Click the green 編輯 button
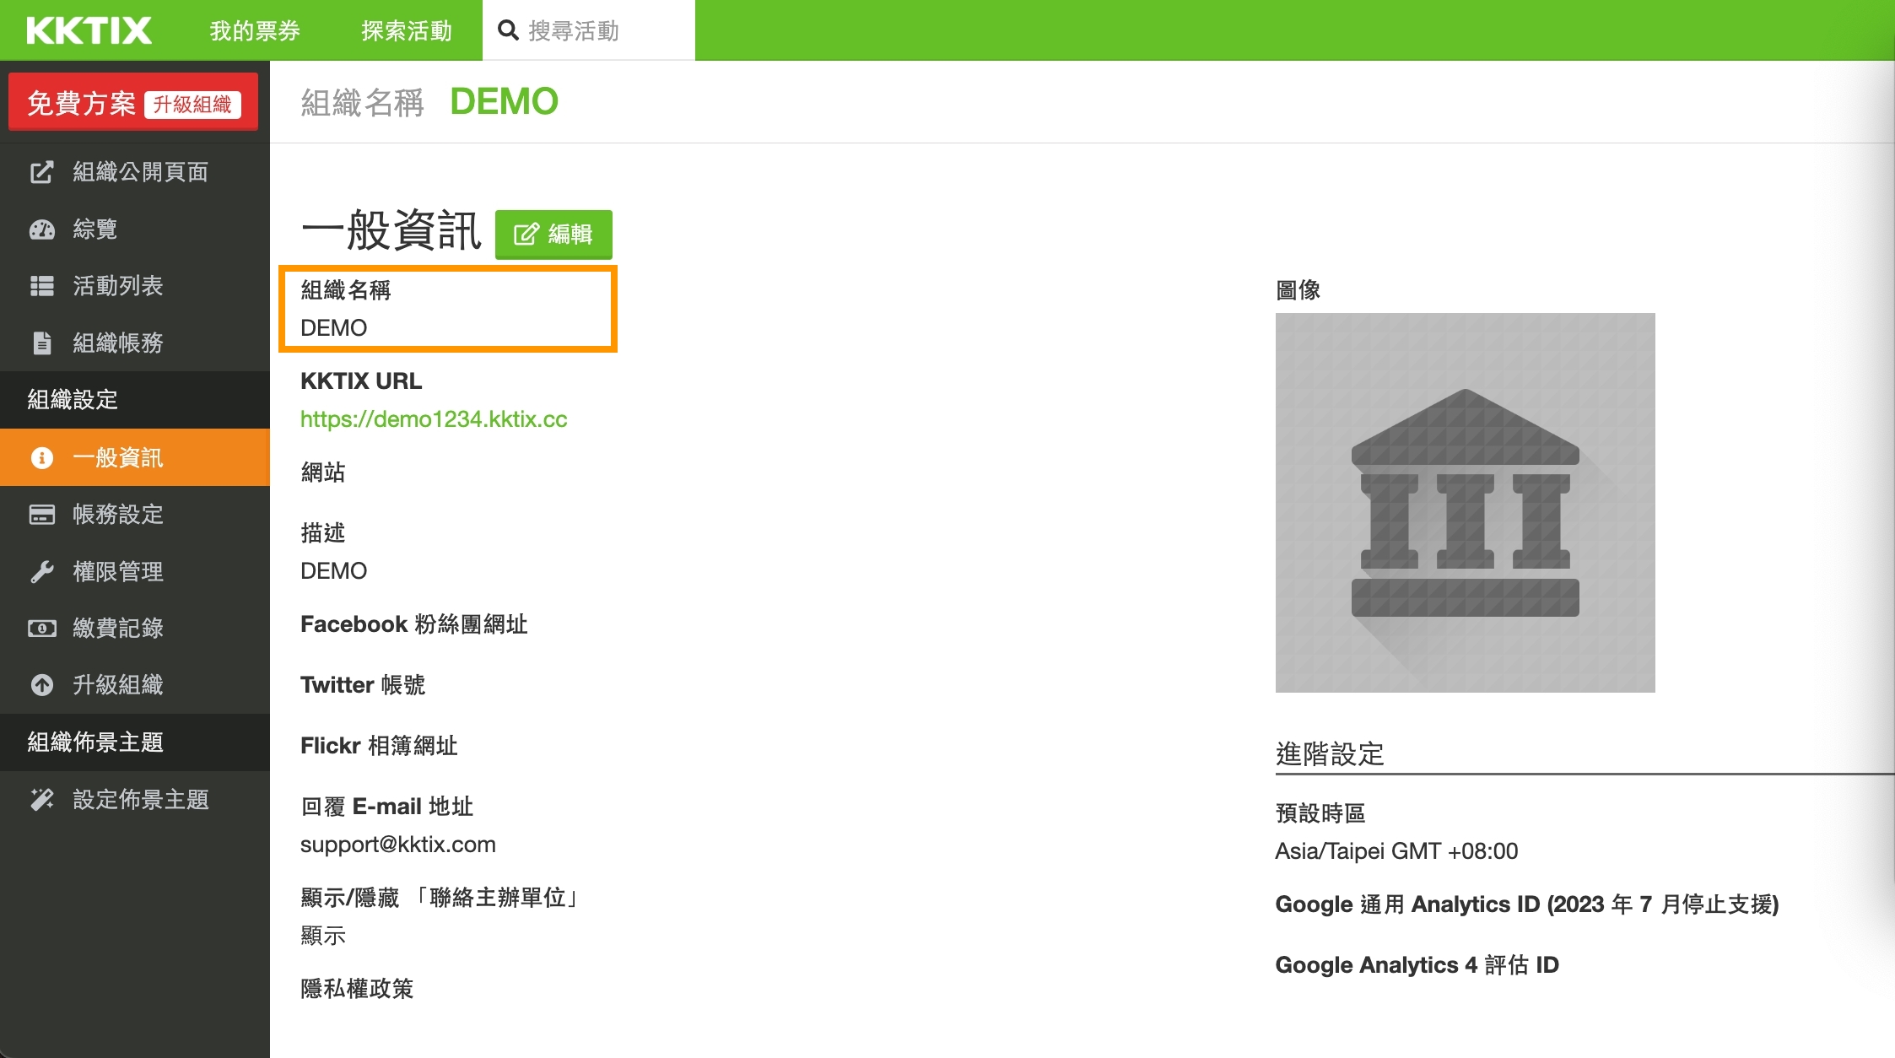The image size is (1895, 1058). pyautogui.click(x=553, y=234)
